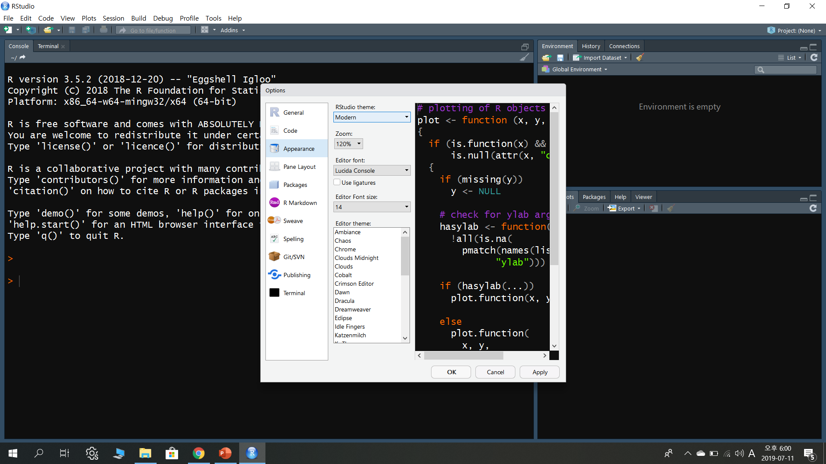The height and width of the screenshot is (464, 826).
Task: Select the R Markdown options section
Action: (x=300, y=203)
